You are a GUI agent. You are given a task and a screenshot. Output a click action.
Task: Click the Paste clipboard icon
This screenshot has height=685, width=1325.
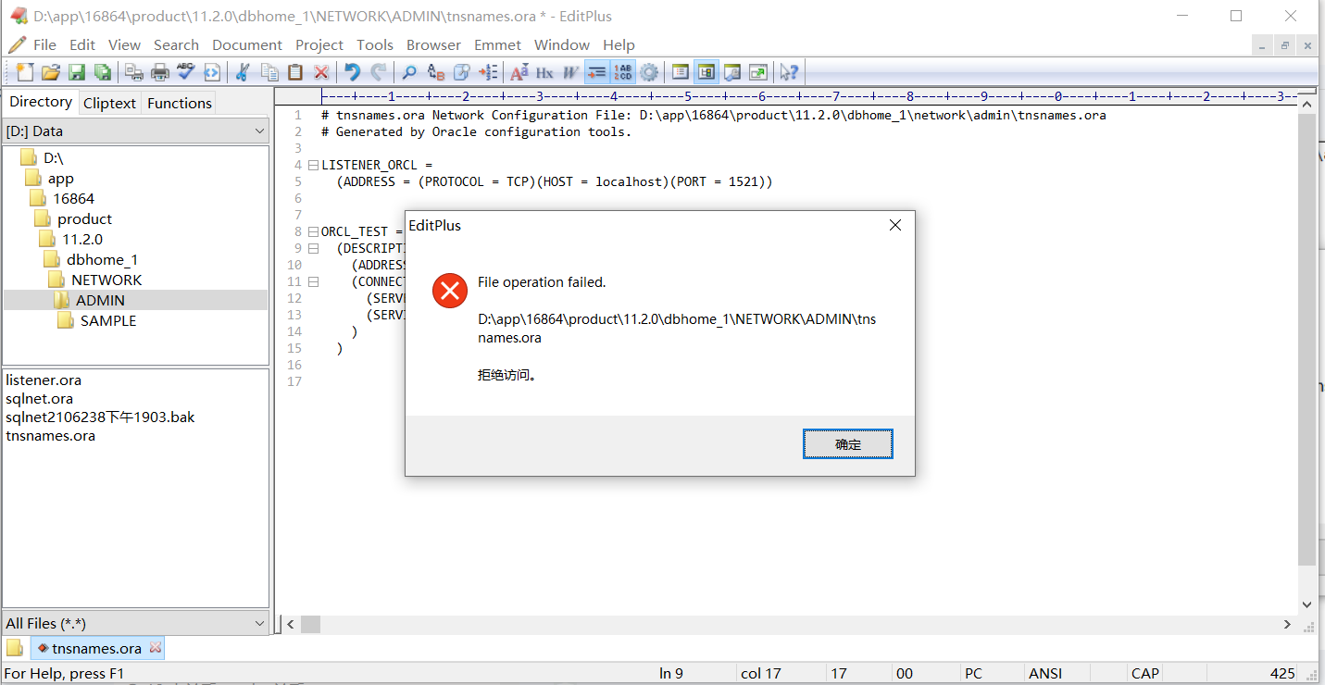[x=295, y=71]
